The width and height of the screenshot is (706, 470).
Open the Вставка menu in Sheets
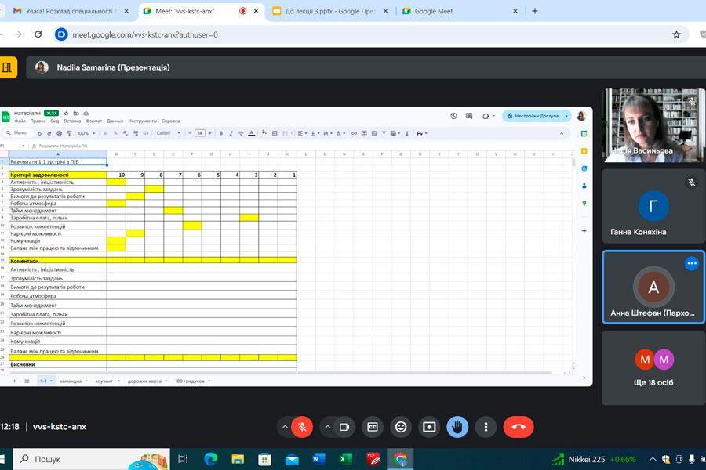pos(72,121)
